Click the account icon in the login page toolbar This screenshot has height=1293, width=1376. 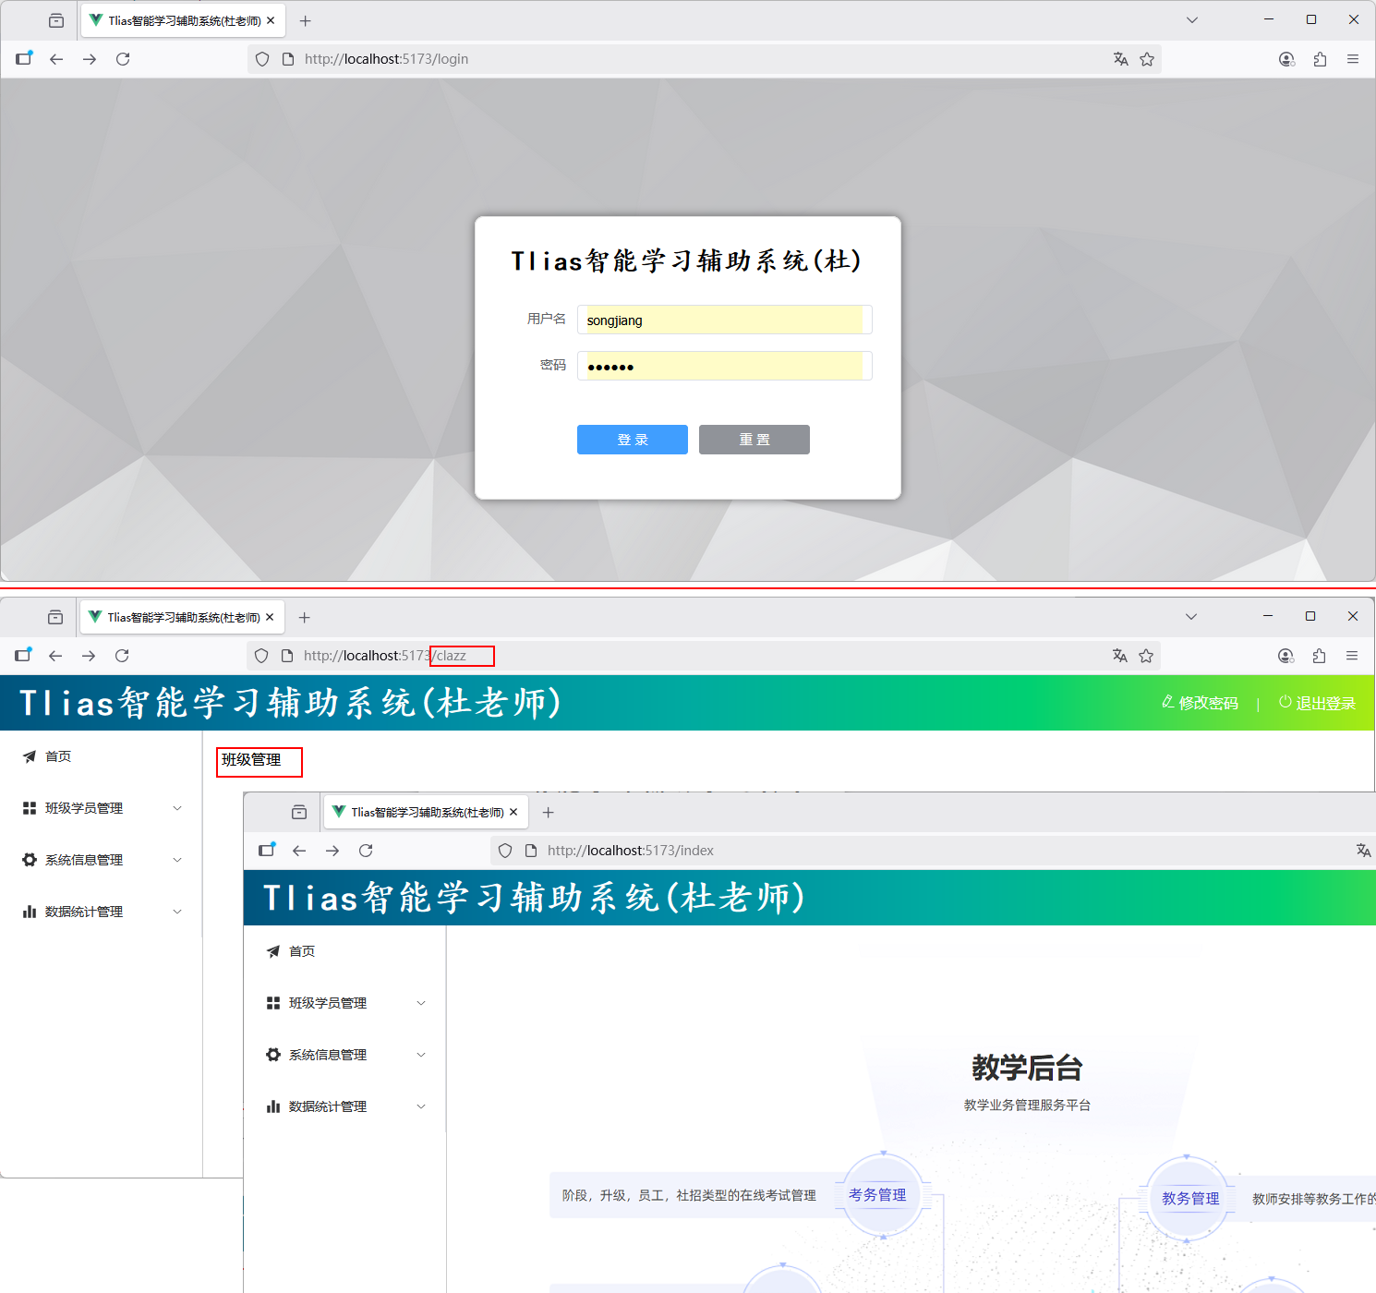(1286, 59)
